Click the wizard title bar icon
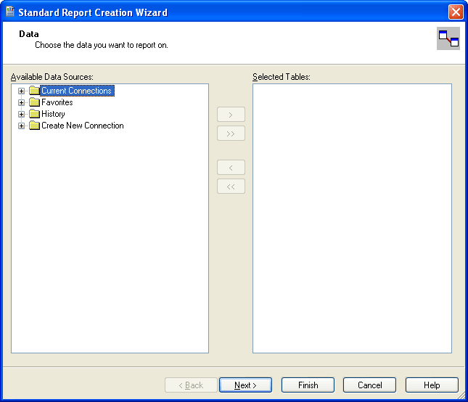This screenshot has width=468, height=402. coord(9,12)
